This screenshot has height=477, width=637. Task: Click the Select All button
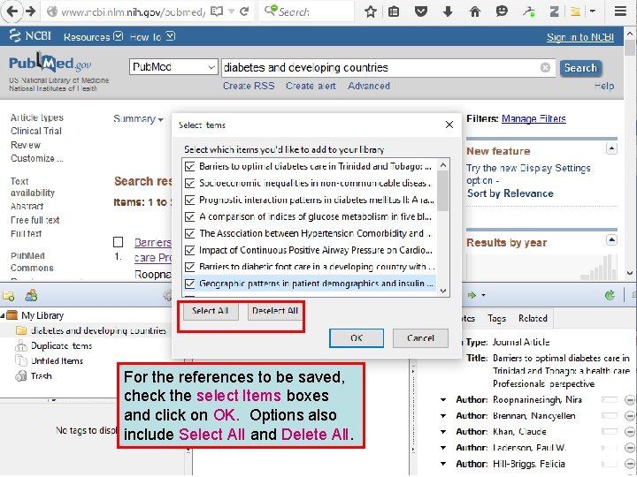coord(210,311)
